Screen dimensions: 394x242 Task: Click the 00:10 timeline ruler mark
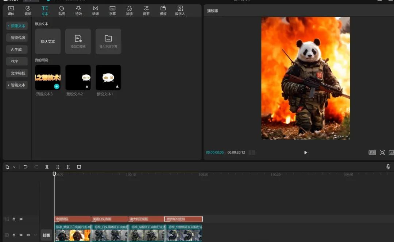click(x=131, y=175)
